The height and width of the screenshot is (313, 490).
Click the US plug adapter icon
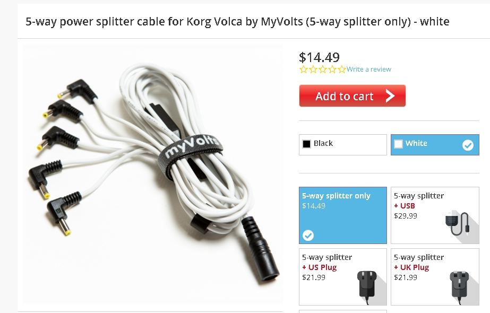click(x=367, y=286)
